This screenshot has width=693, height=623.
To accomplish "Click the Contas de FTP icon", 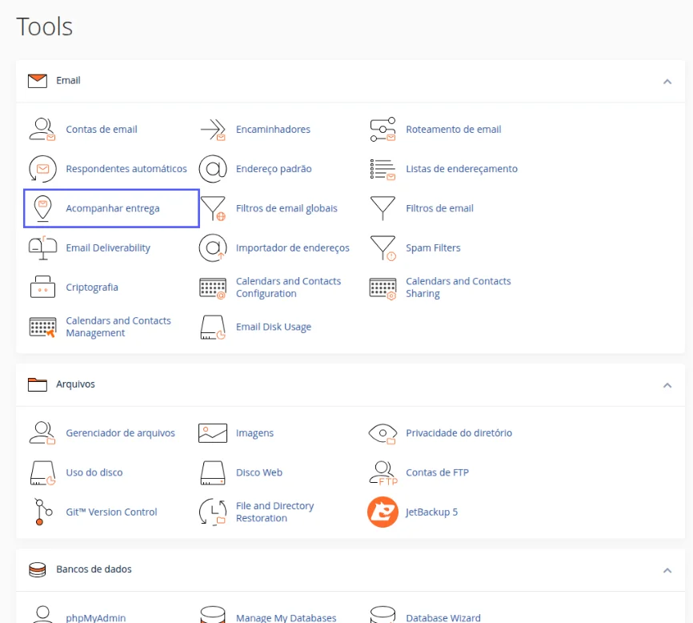I will [x=383, y=473].
